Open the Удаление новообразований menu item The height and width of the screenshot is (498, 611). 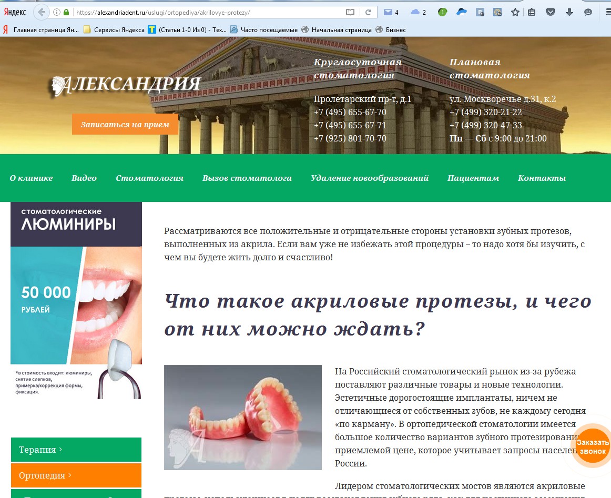pyautogui.click(x=370, y=178)
